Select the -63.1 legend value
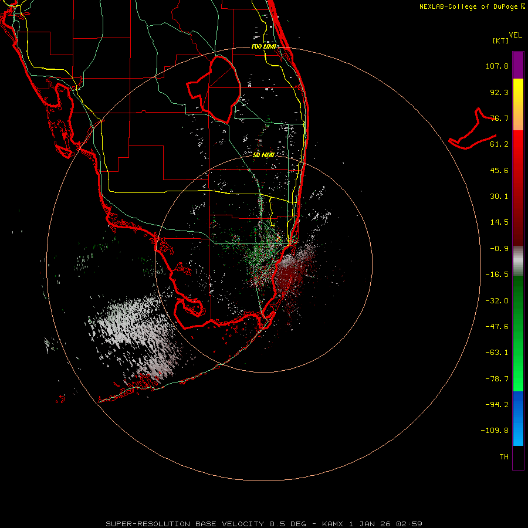 pos(497,353)
